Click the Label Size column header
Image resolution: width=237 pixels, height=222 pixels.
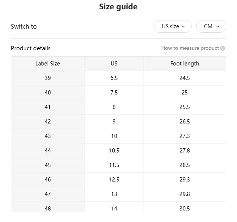(x=47, y=64)
